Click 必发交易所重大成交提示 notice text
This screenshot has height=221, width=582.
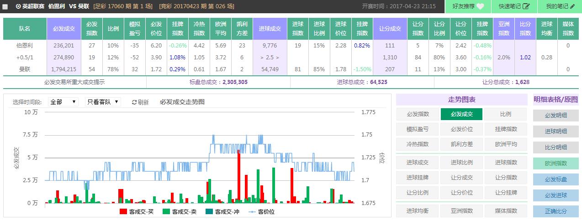point(74,82)
